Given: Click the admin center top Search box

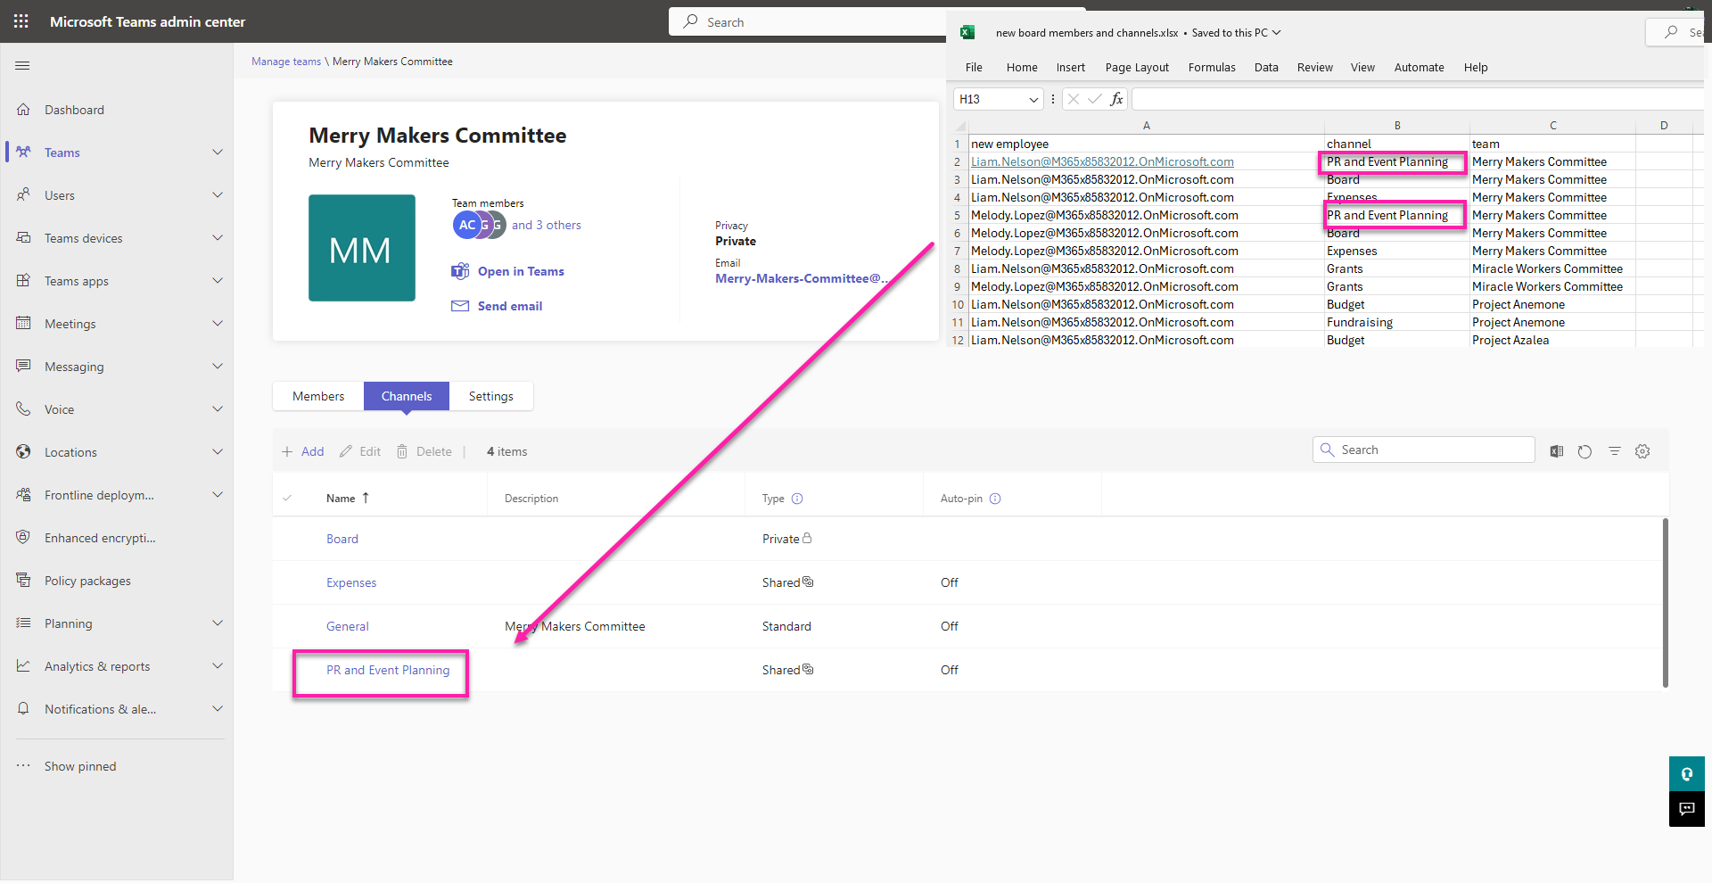Looking at the screenshot, I should [807, 21].
